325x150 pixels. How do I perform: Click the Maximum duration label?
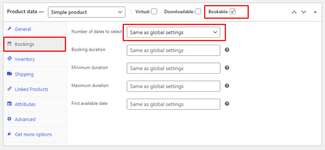(90, 85)
